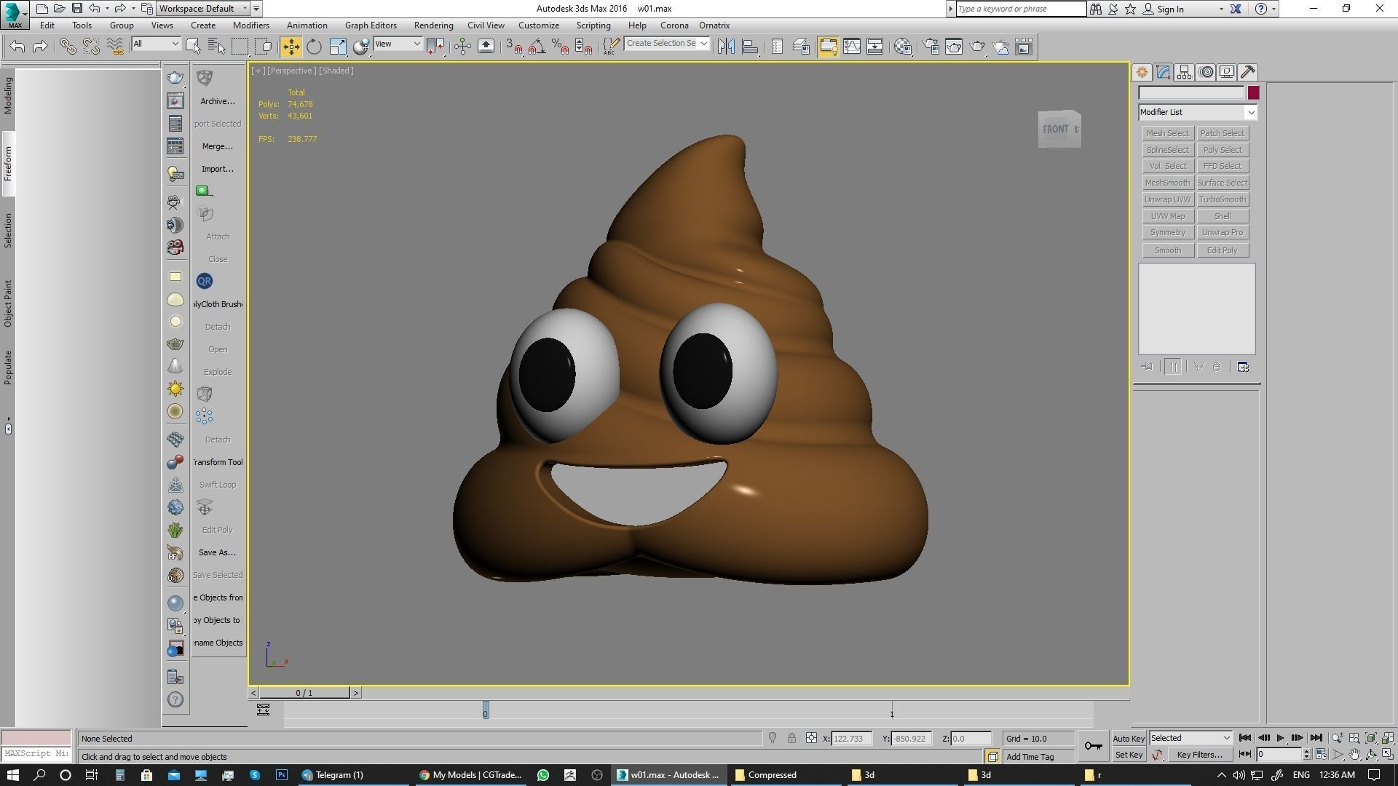The height and width of the screenshot is (786, 1398).
Task: Open the Modifier List dropdown
Action: pyautogui.click(x=1198, y=112)
